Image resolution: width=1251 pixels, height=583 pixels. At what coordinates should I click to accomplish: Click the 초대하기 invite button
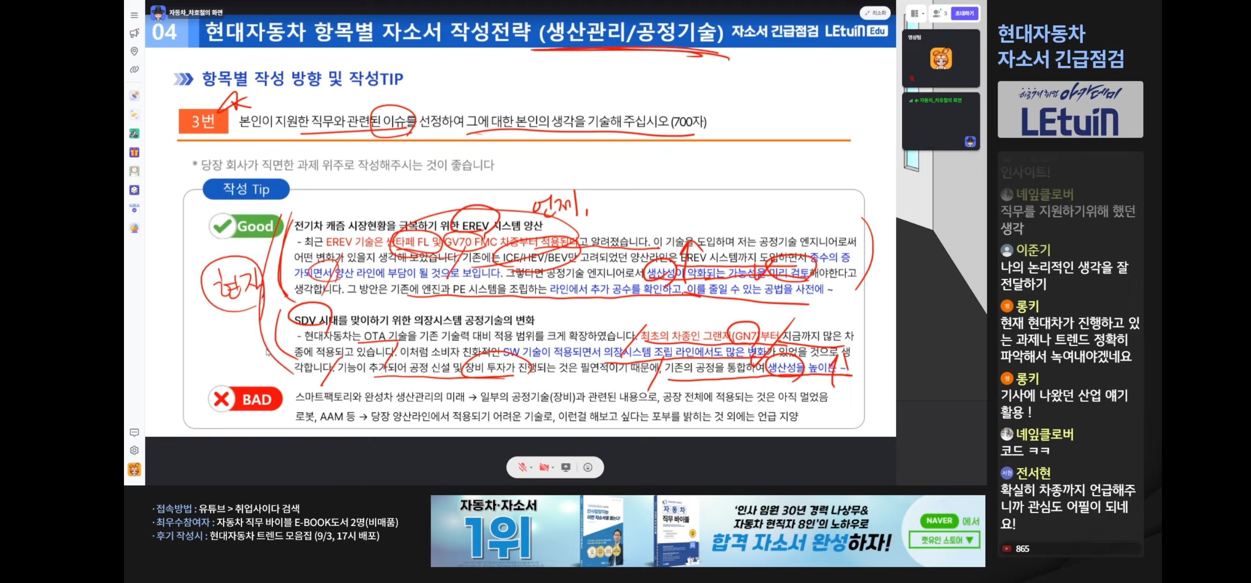click(x=964, y=14)
